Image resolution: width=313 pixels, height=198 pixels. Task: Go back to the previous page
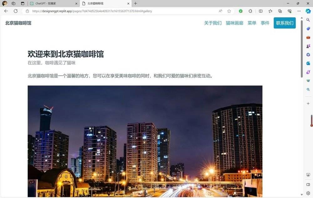pos(6,11)
